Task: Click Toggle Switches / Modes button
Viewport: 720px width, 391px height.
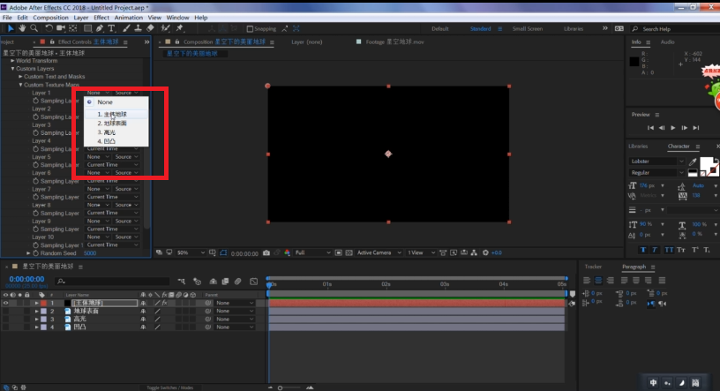Action: pyautogui.click(x=170, y=387)
